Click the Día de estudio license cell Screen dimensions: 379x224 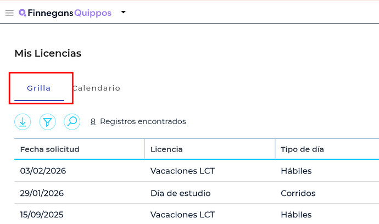[x=180, y=193]
